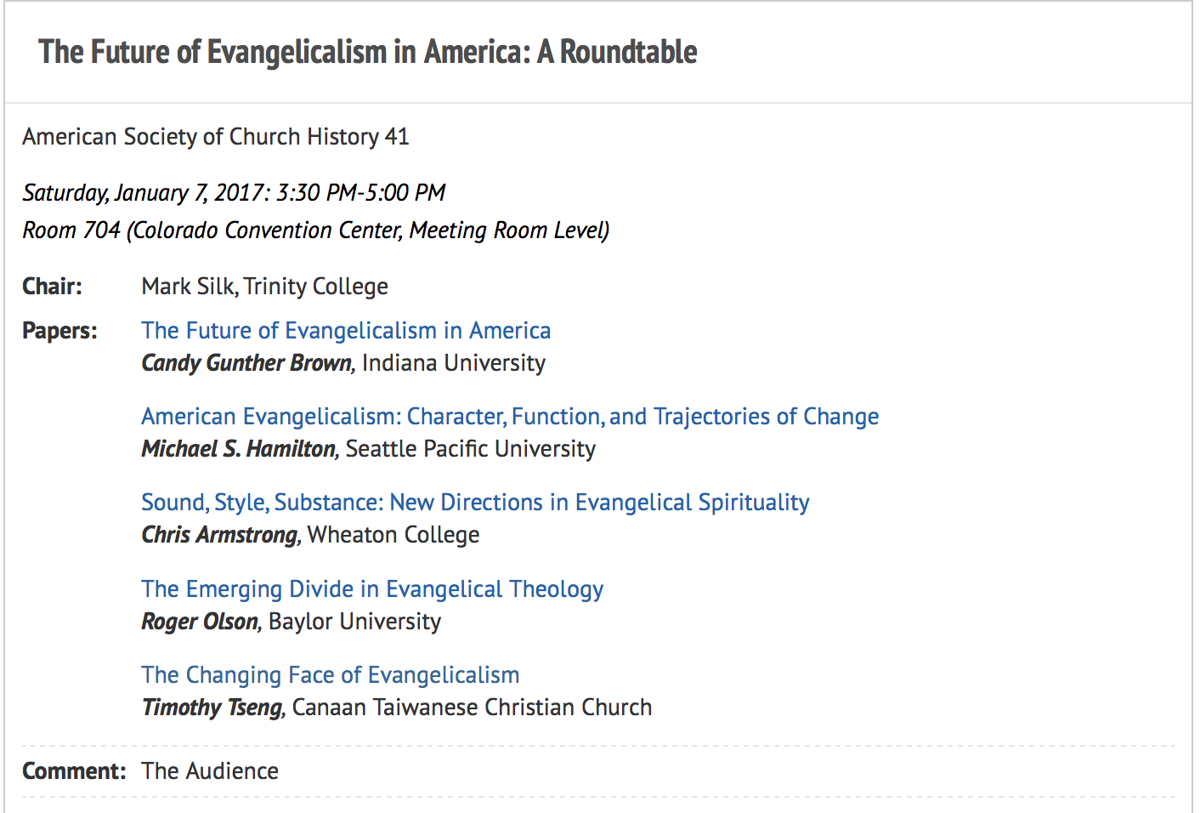
Task: Click the "Comment:" label
Action: click(x=74, y=771)
